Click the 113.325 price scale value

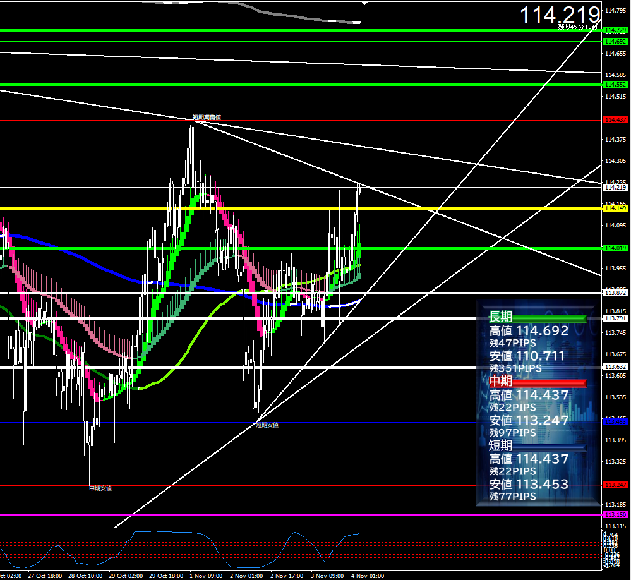tap(615, 462)
